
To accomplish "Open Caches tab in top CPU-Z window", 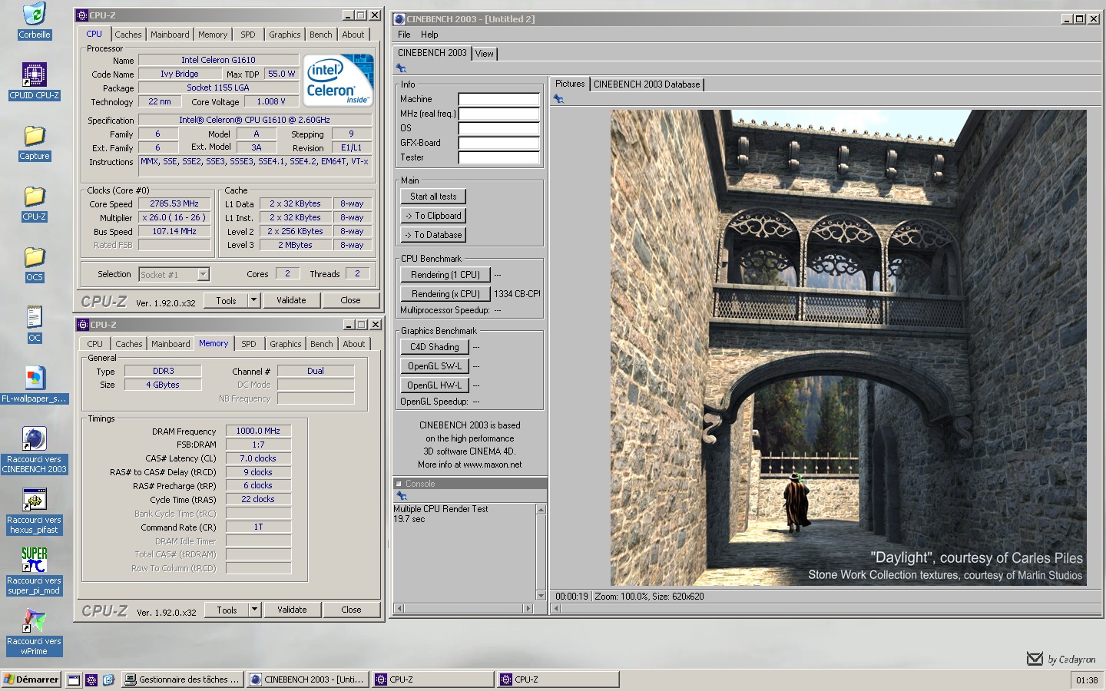I will coord(128,35).
